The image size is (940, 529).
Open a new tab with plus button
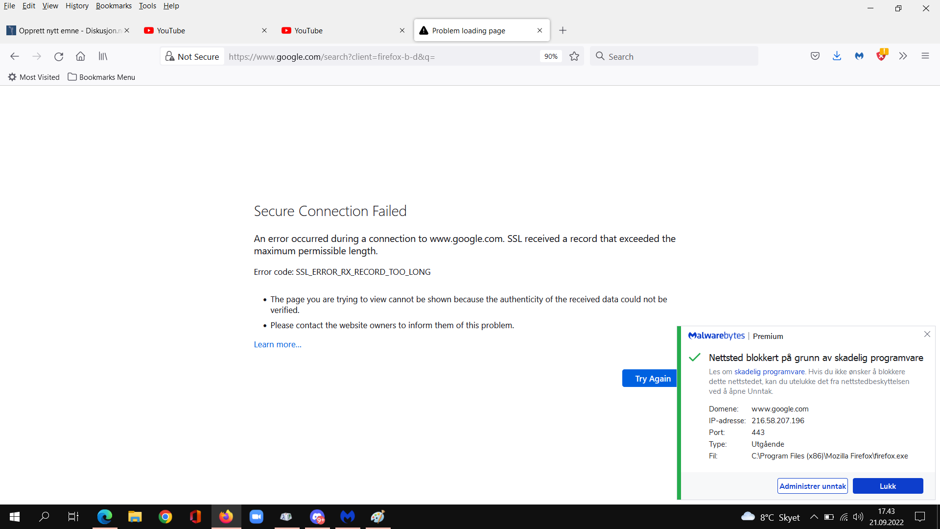point(563,30)
